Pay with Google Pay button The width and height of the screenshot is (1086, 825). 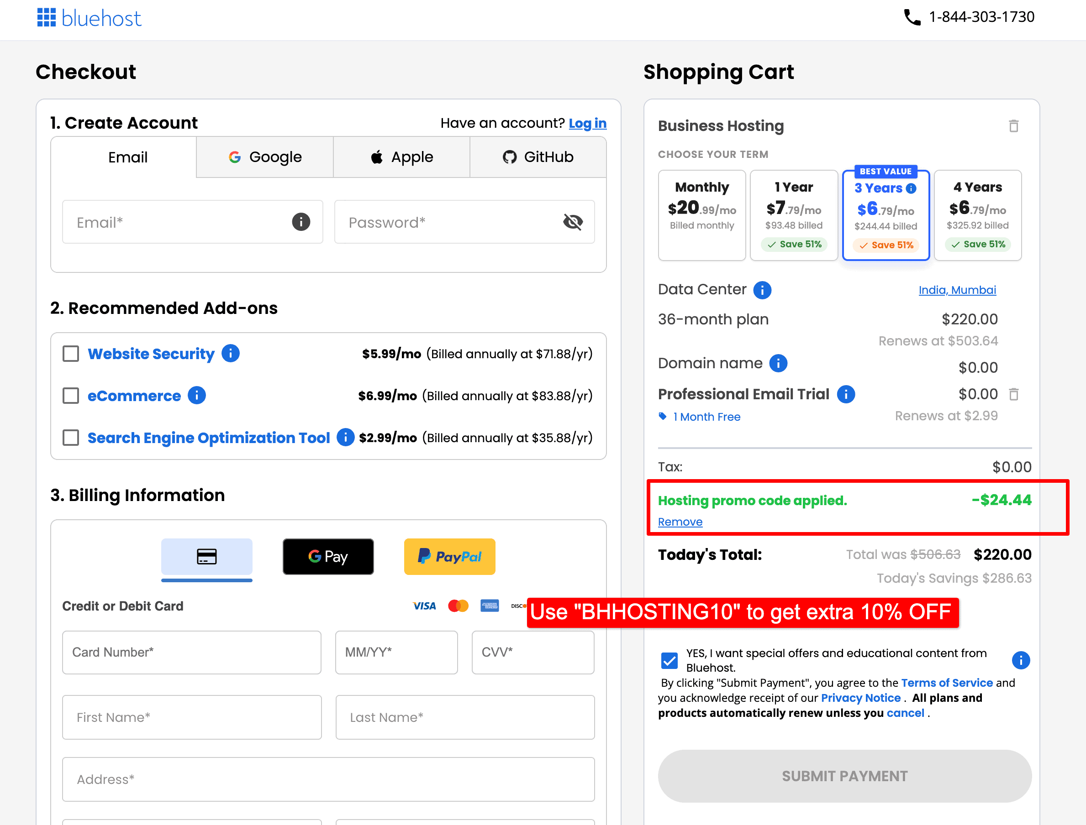click(328, 556)
